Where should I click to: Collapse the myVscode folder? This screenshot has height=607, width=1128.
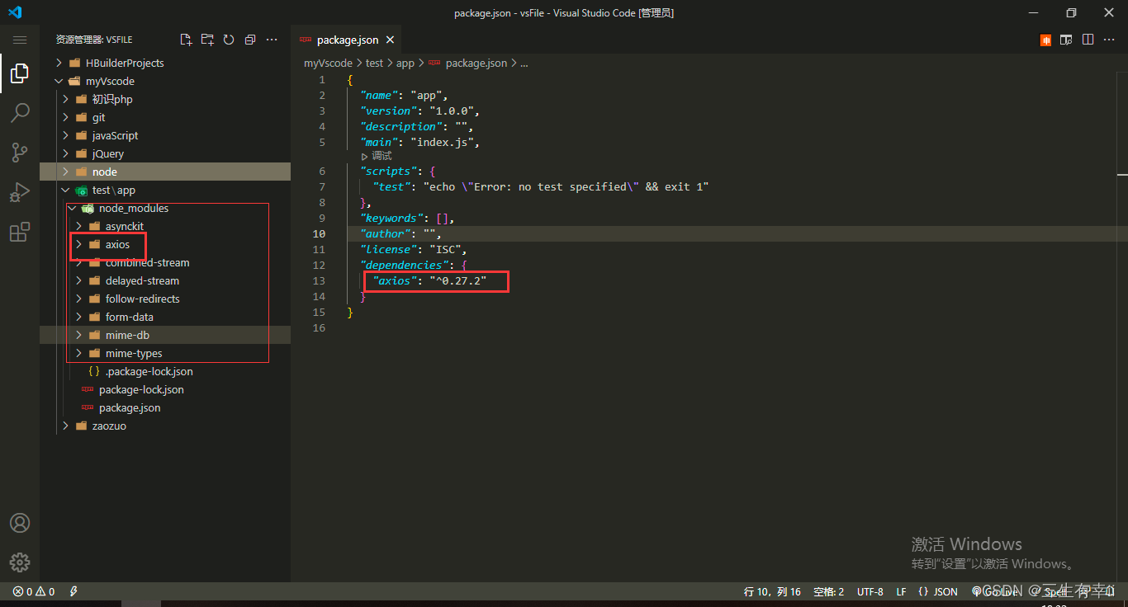165,81
